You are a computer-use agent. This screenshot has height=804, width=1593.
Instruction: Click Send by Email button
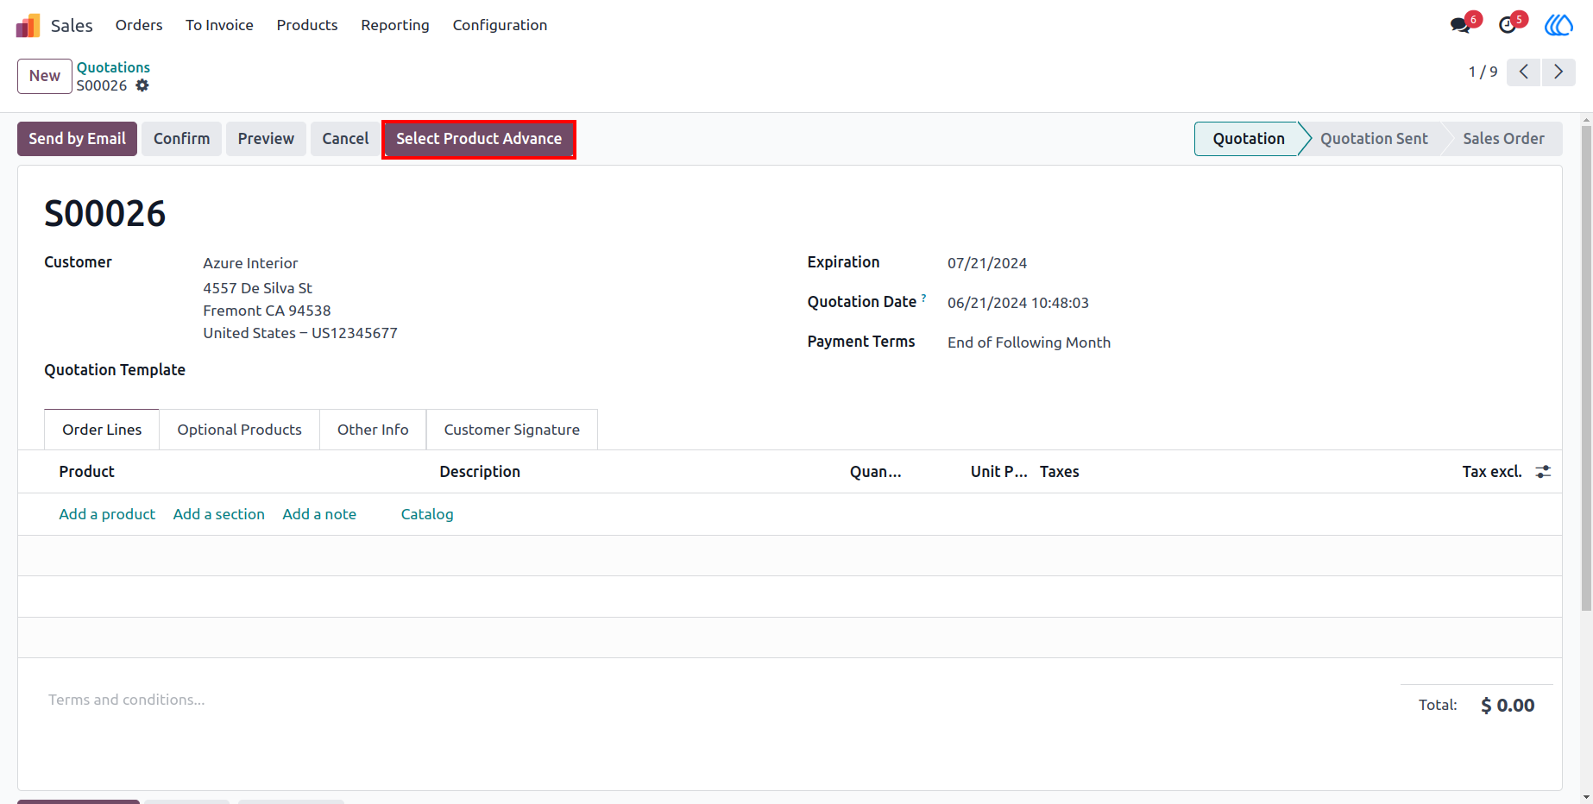pos(77,139)
